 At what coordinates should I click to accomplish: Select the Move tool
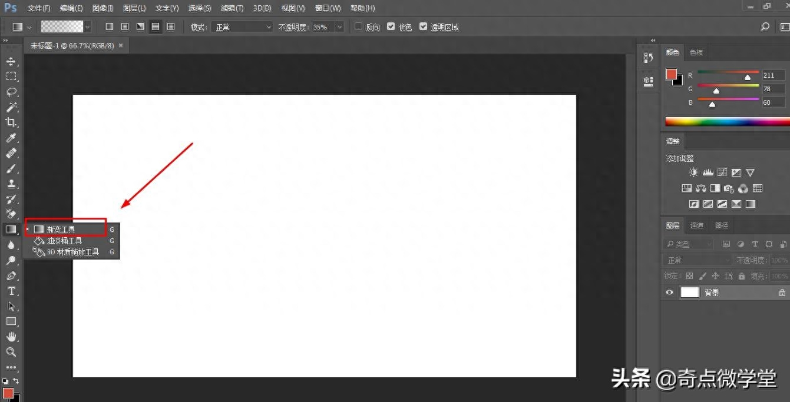[x=11, y=61]
